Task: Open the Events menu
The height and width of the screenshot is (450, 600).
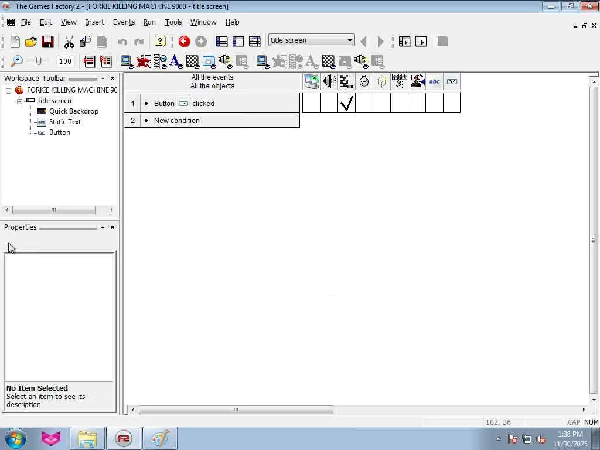Action: coord(124,22)
